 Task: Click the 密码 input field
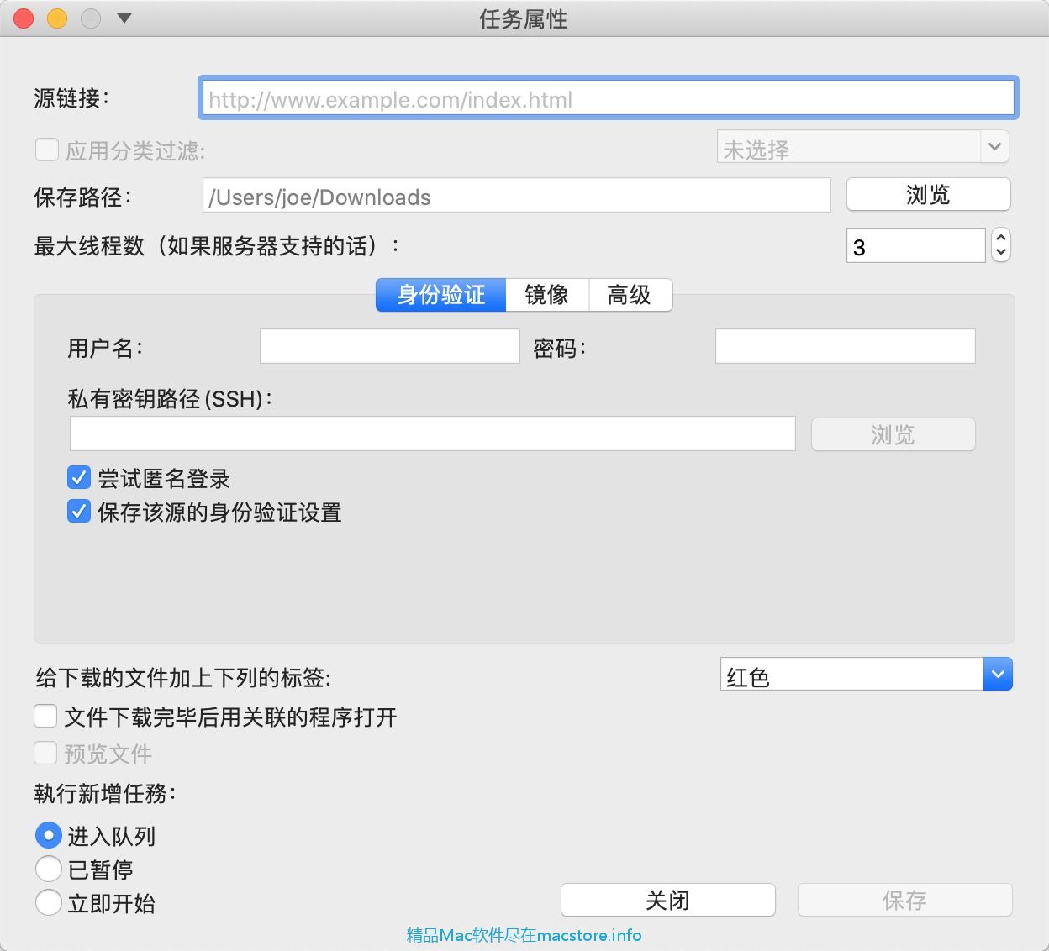(845, 346)
